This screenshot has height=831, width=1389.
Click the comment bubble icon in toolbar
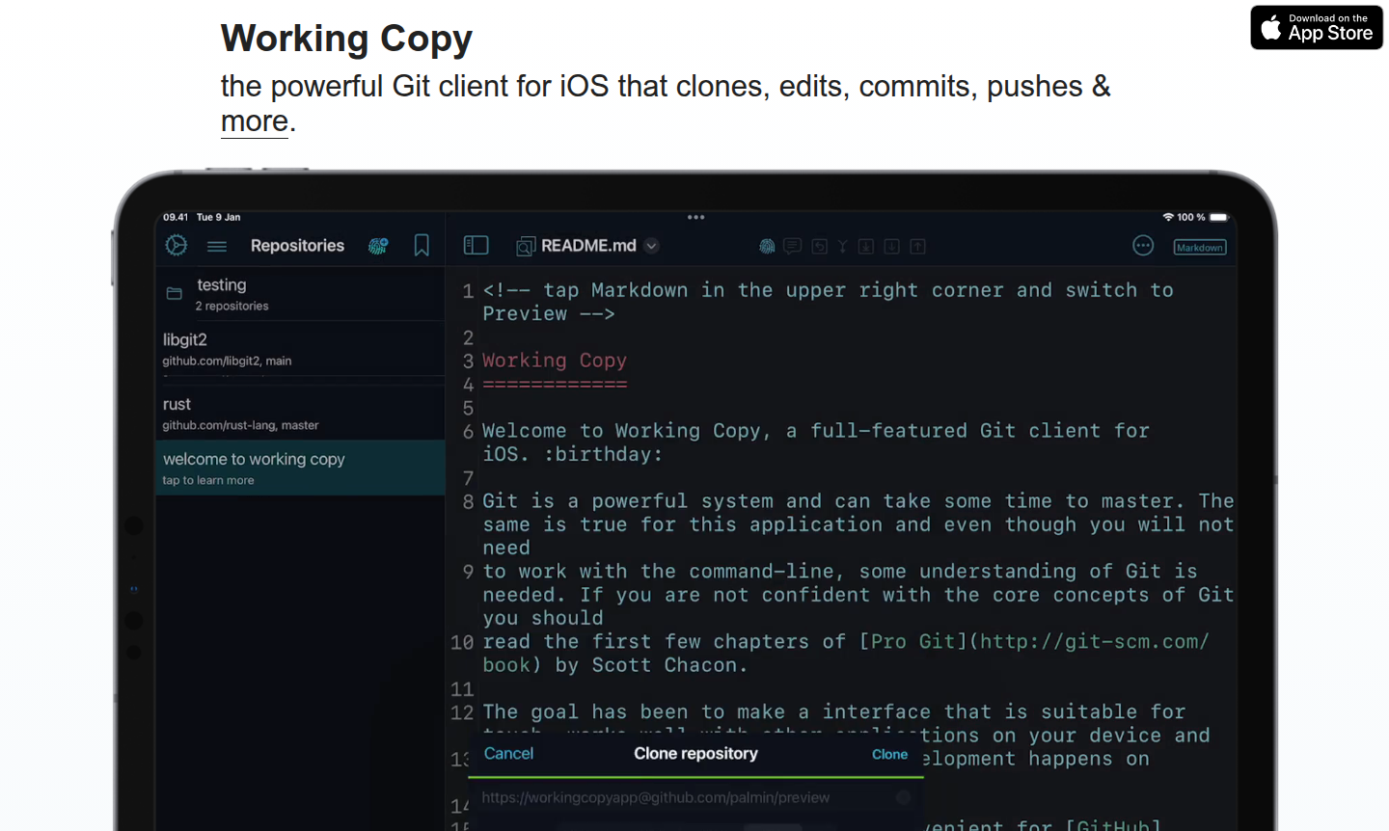pyautogui.click(x=793, y=247)
